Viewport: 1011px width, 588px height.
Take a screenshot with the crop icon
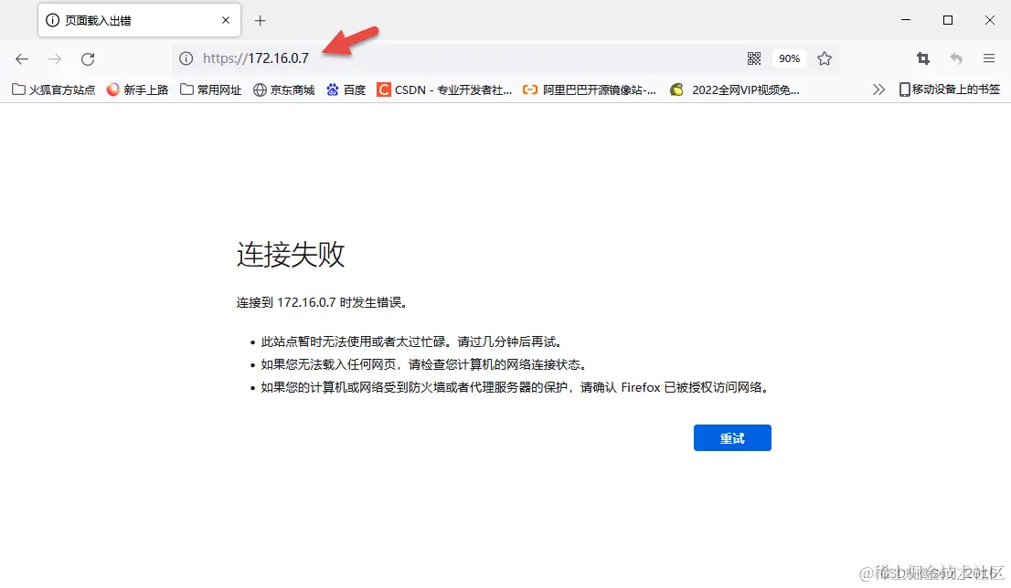pos(922,58)
